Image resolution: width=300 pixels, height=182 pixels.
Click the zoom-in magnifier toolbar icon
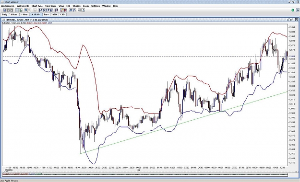pyautogui.click(x=26, y=10)
